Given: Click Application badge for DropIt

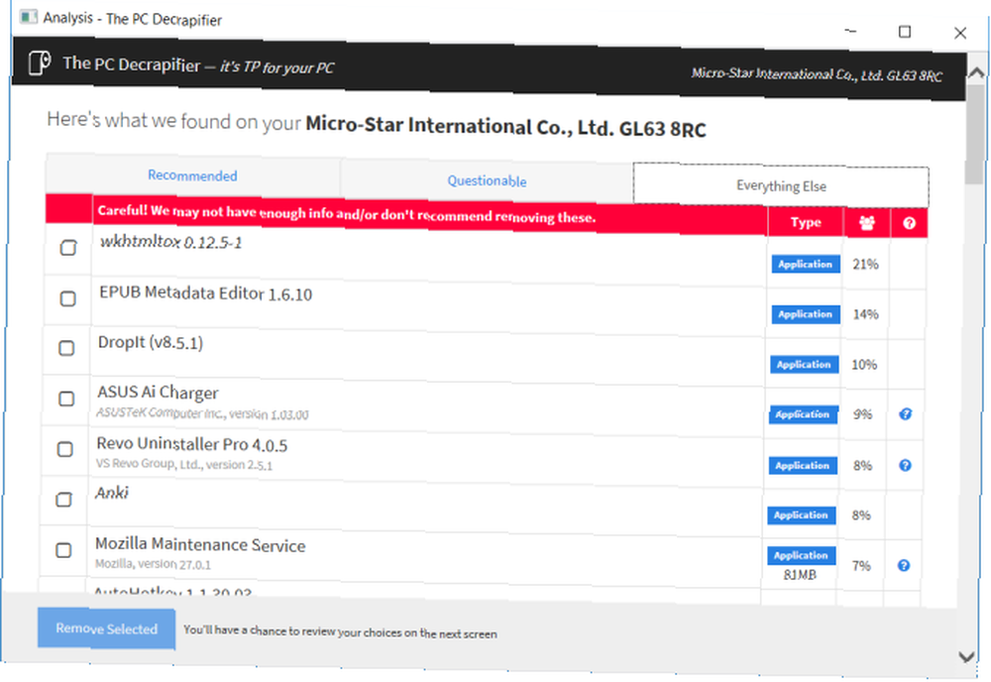Looking at the screenshot, I should click(804, 364).
